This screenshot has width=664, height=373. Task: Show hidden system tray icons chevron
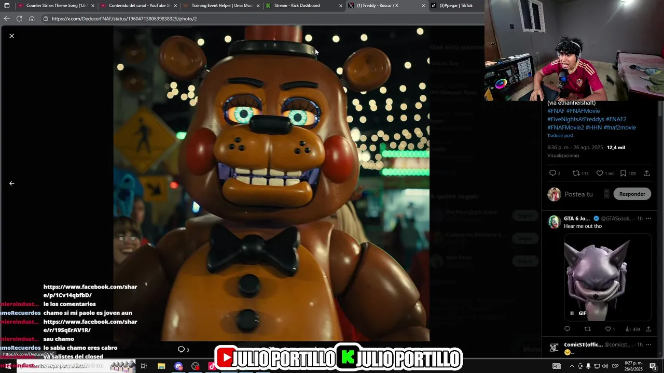[x=572, y=366]
